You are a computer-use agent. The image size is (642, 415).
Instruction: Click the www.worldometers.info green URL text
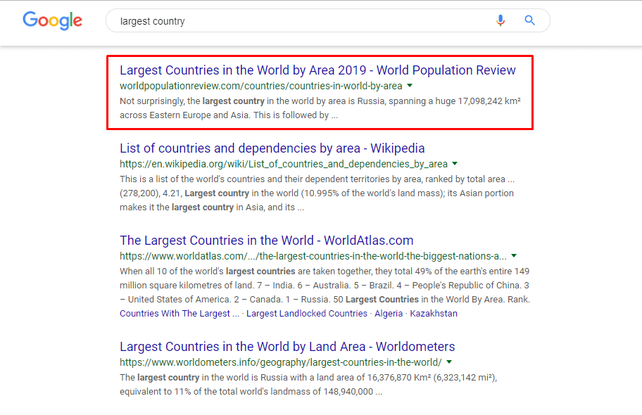tap(280, 362)
